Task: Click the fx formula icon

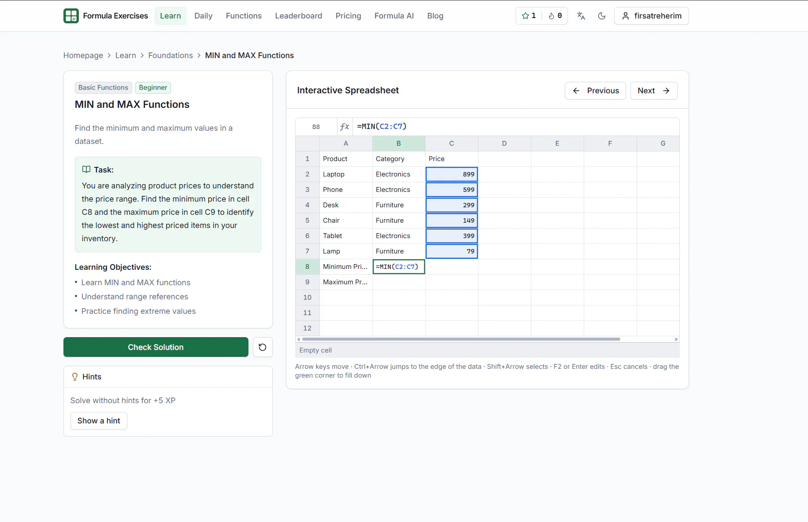Action: pyautogui.click(x=345, y=127)
